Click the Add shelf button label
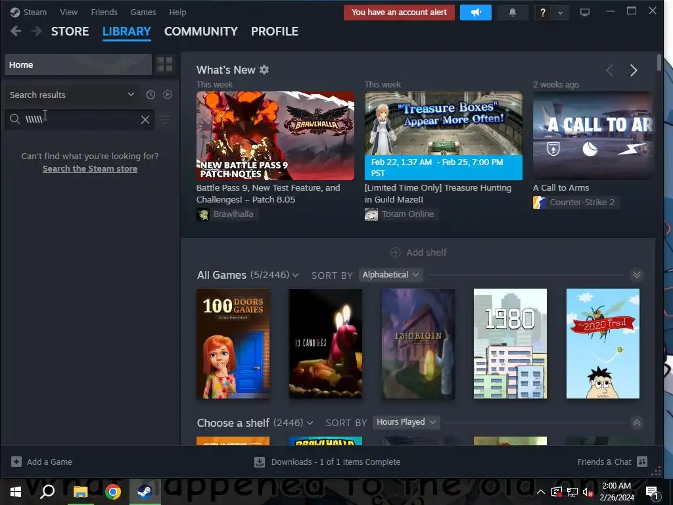The image size is (673, 505). [x=426, y=252]
